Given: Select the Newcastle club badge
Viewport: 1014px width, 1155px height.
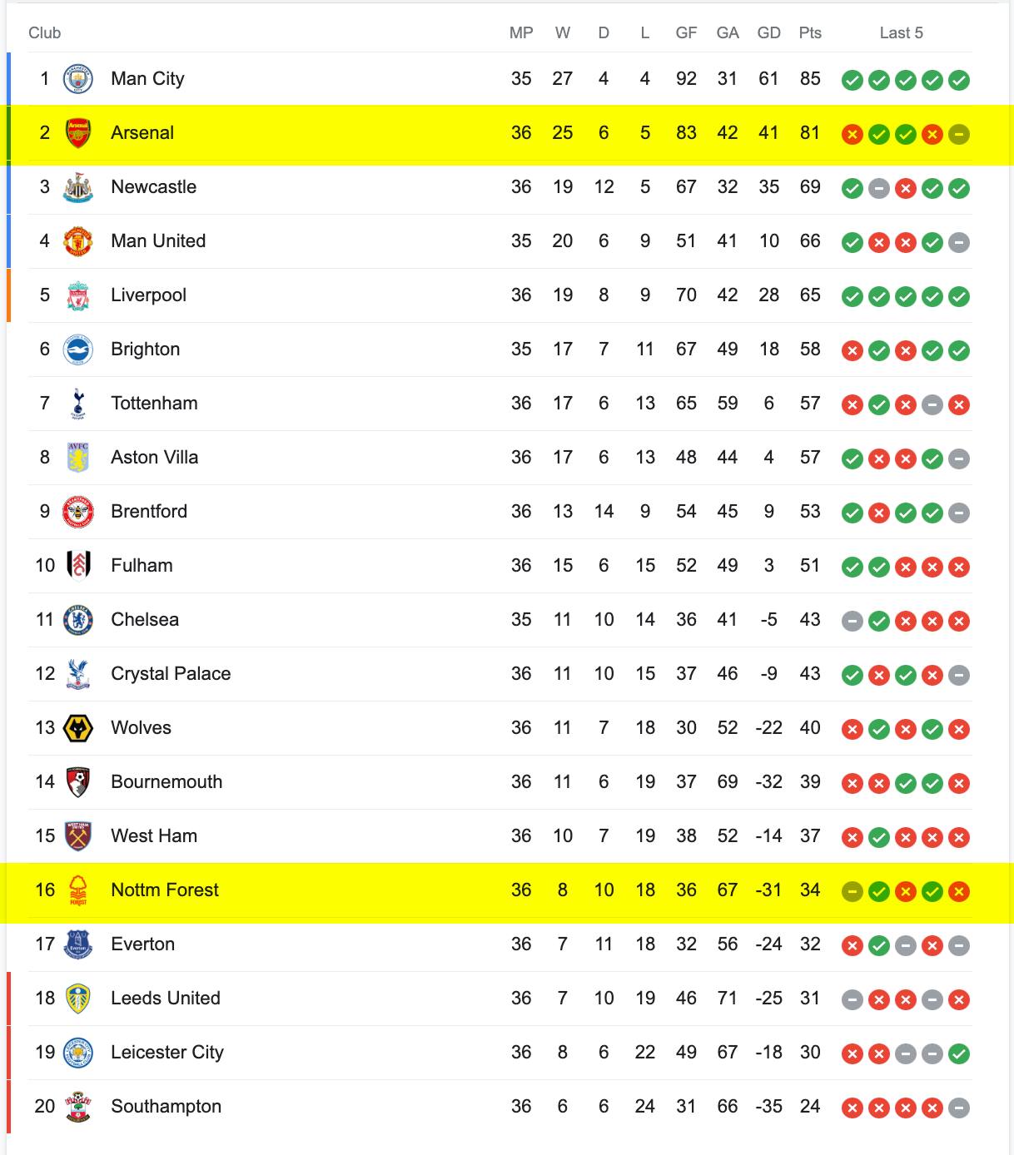Looking at the screenshot, I should (78, 187).
